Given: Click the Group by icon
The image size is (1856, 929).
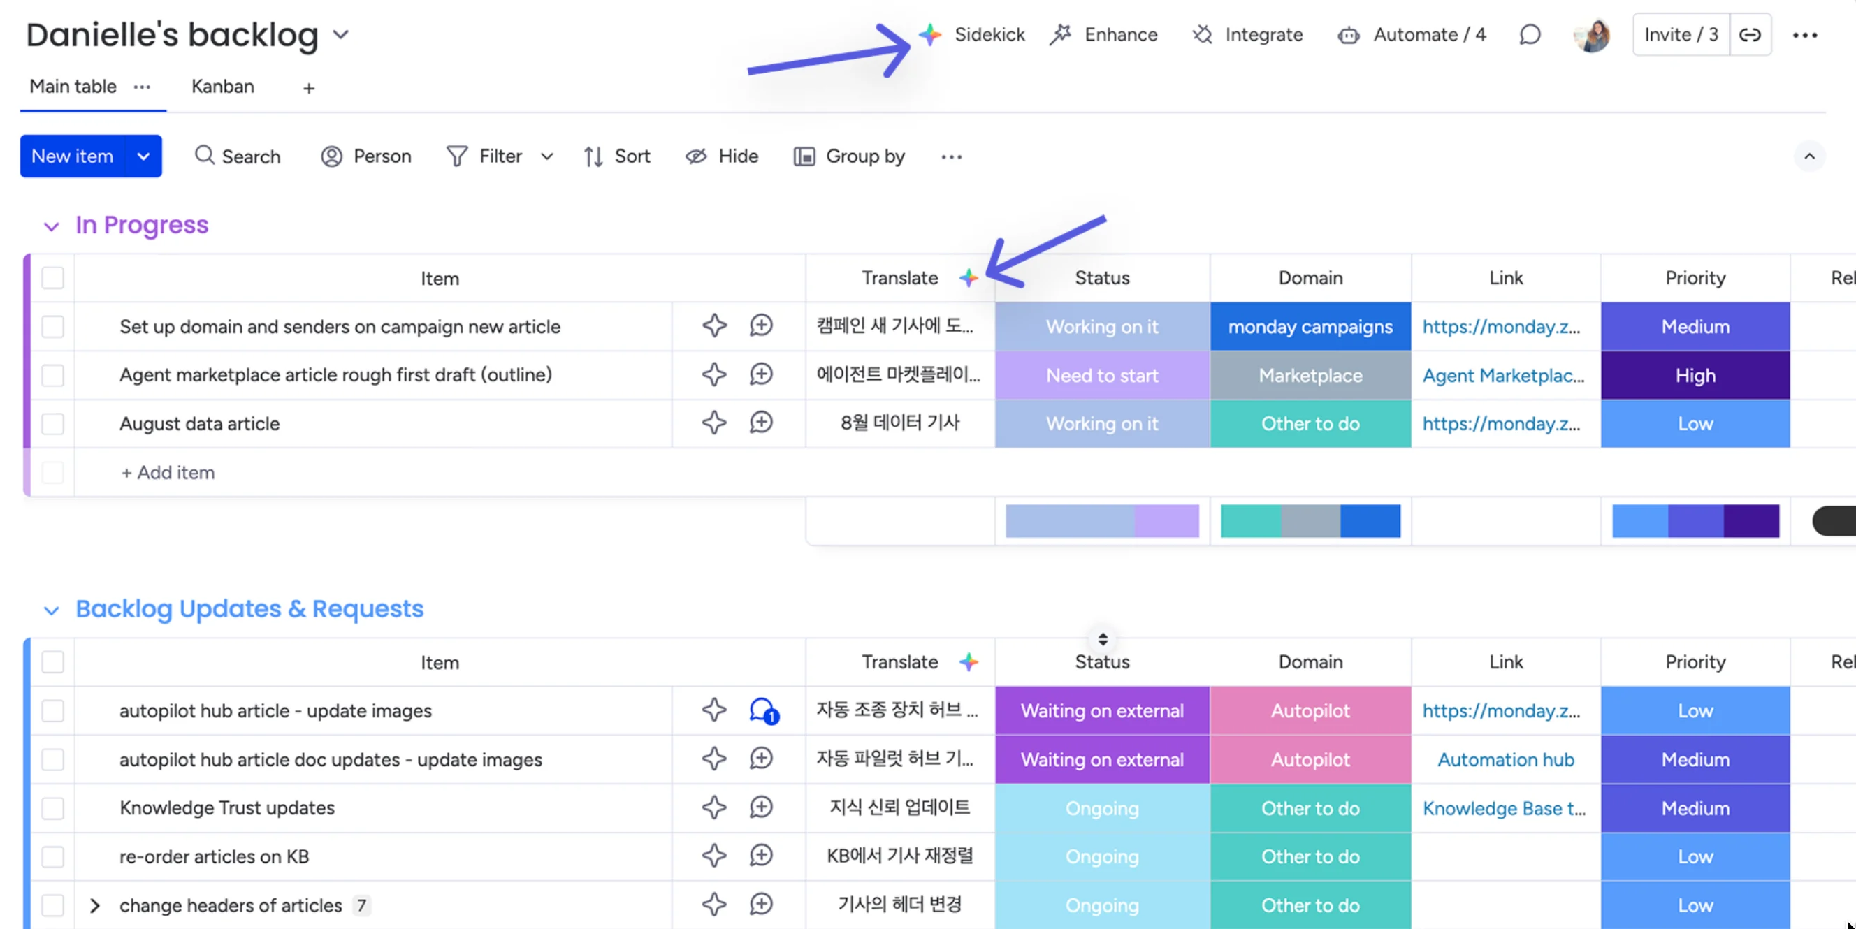Looking at the screenshot, I should (804, 156).
